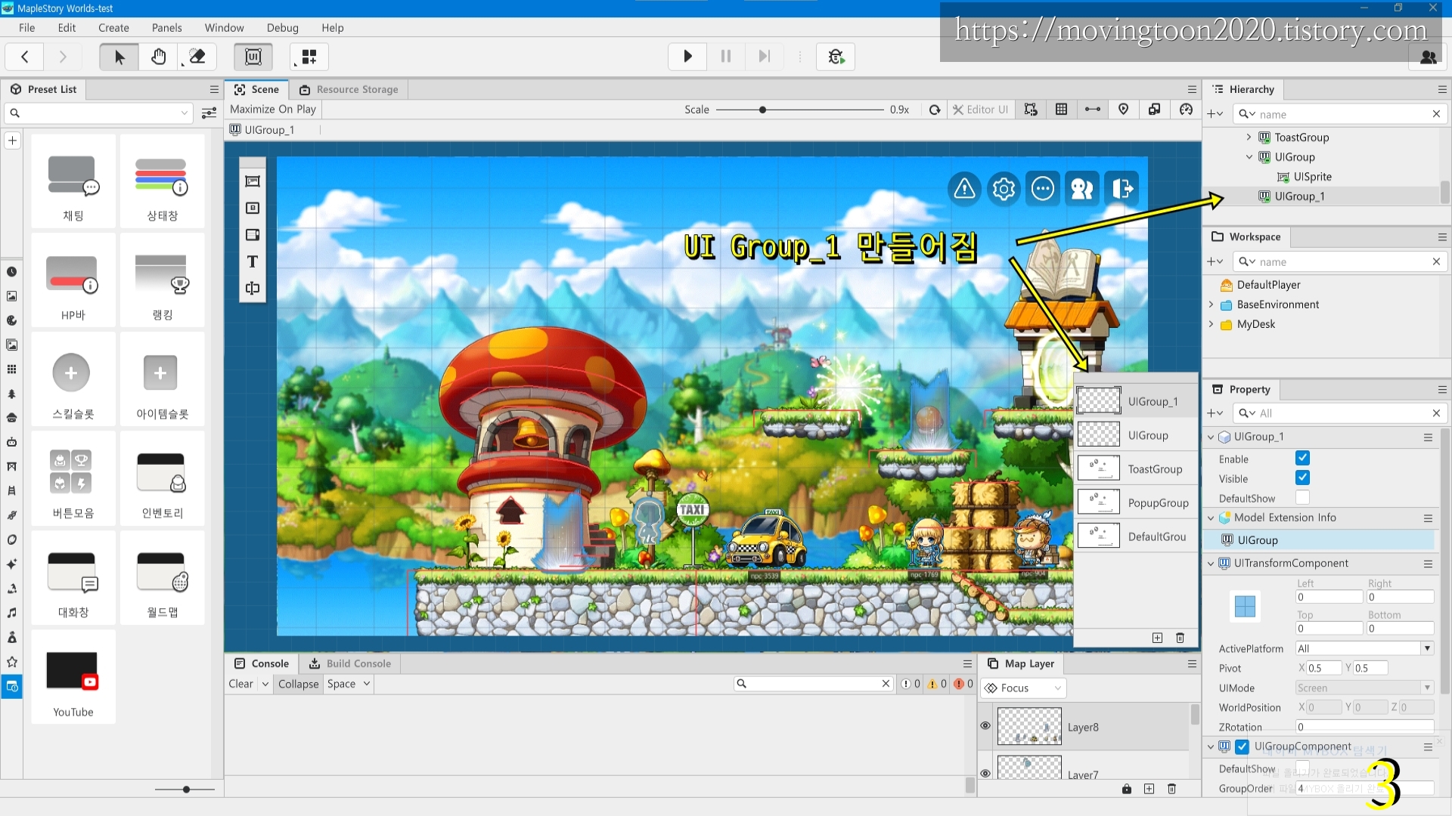1452x816 pixels.
Task: Click the warning triangle button in game view
Action: click(x=964, y=188)
